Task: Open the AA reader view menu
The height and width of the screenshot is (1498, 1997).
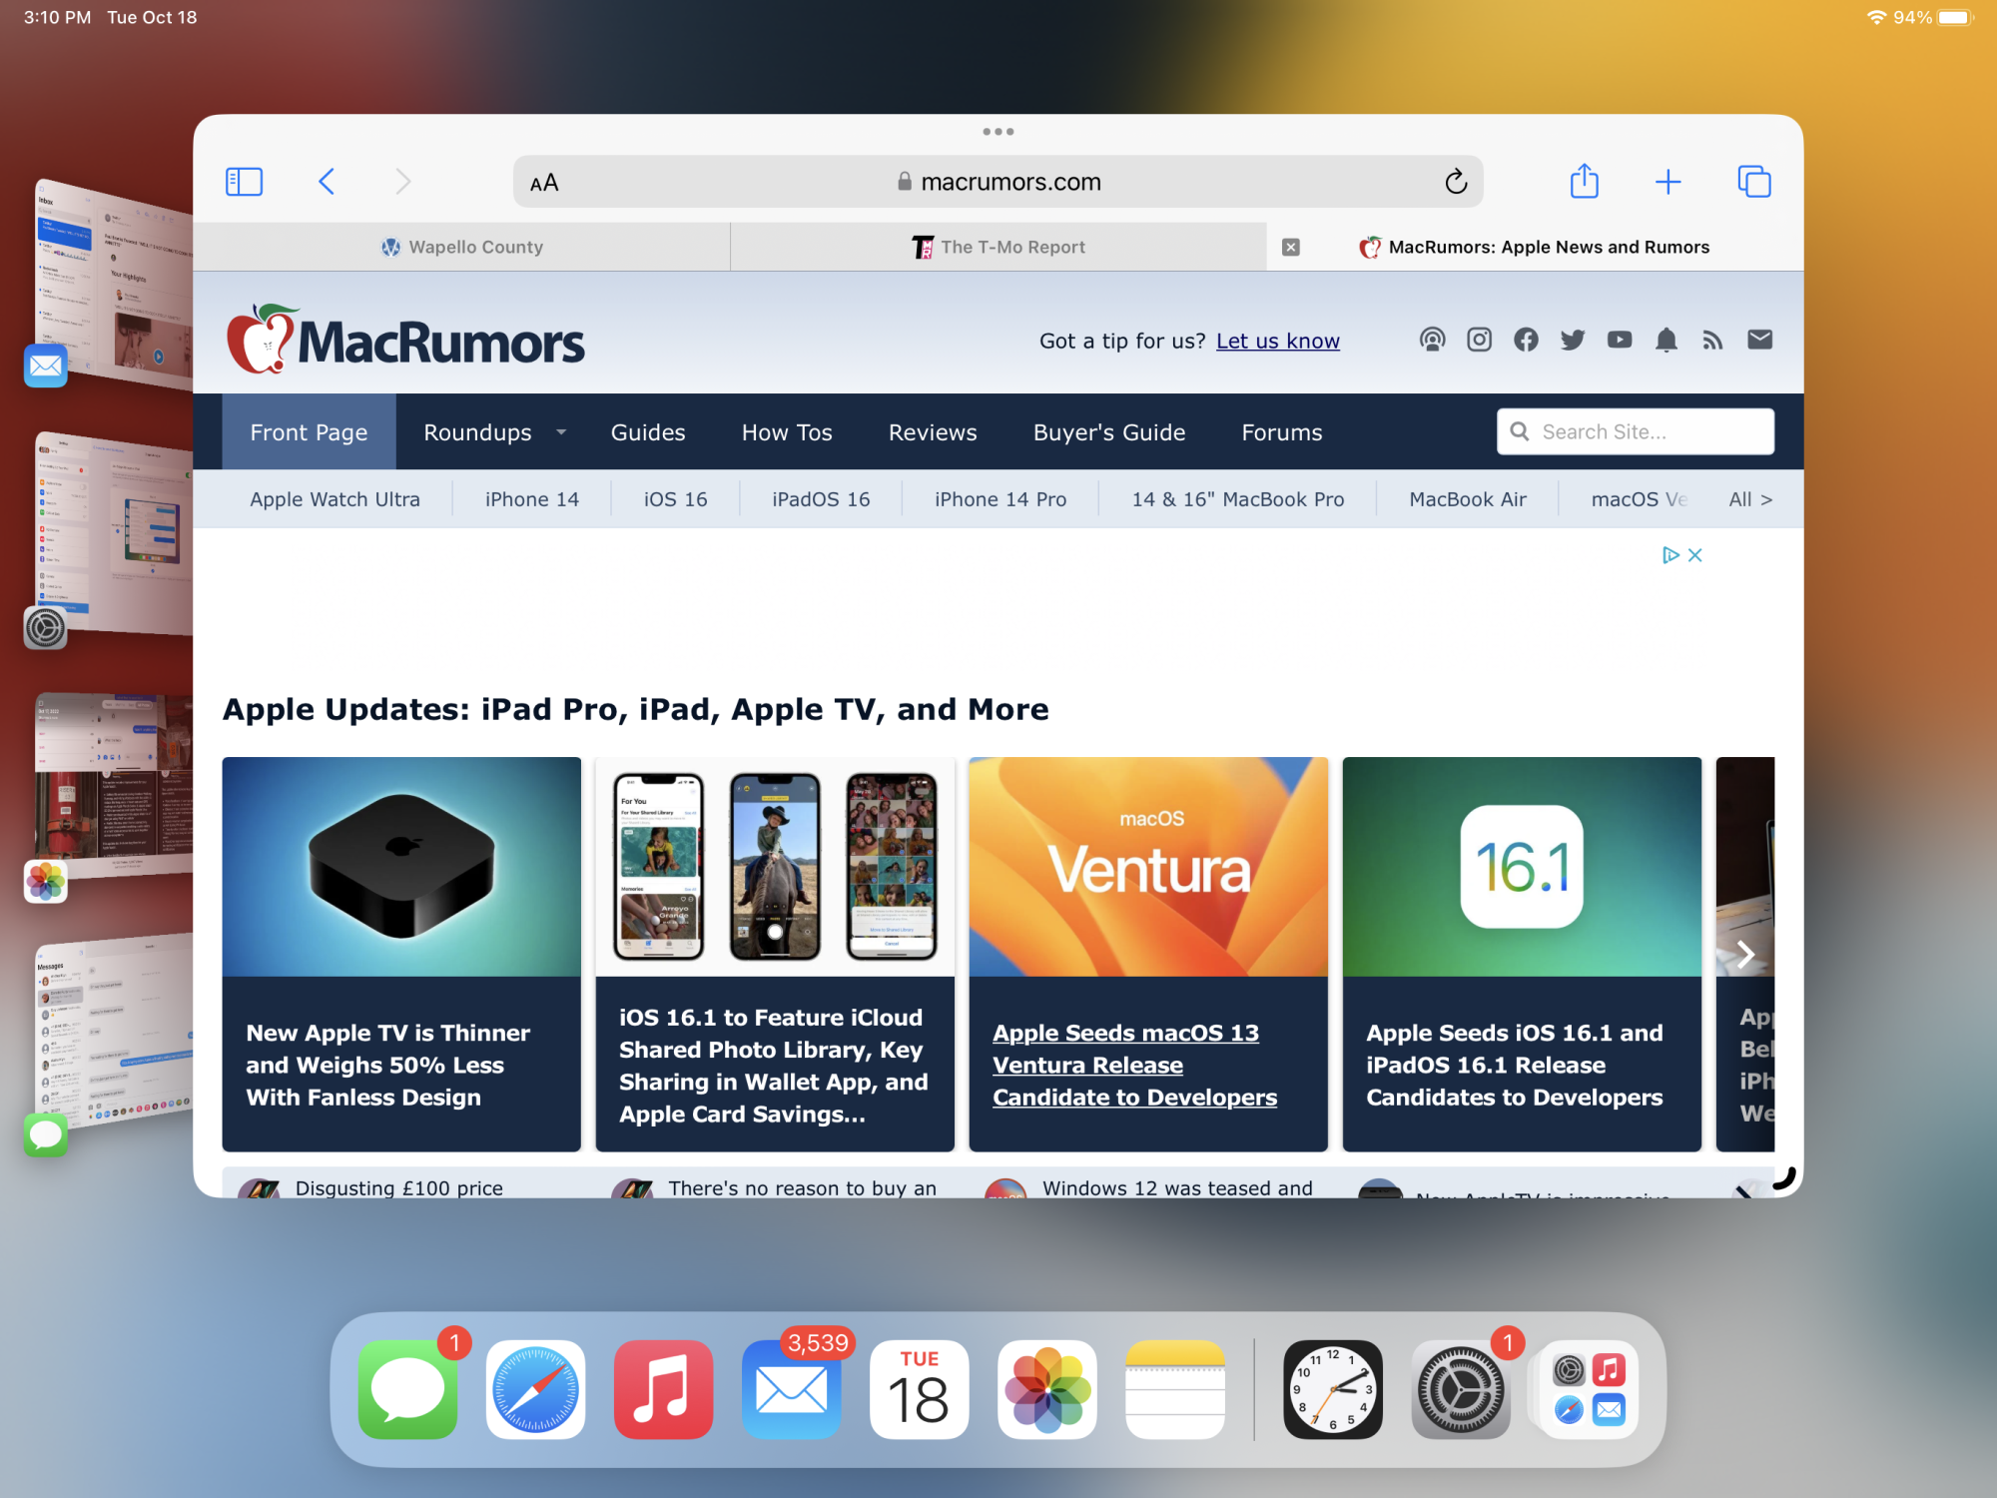Action: coord(544,183)
